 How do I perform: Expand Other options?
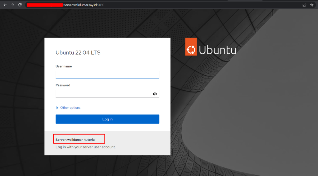[68, 108]
